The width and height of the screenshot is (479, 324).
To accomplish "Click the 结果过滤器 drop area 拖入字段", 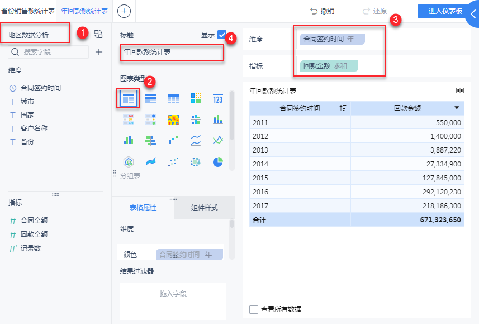I will pyautogui.click(x=173, y=301).
